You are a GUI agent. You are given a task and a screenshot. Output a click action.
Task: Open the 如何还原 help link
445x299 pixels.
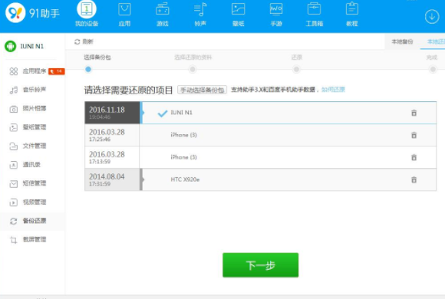pos(333,90)
